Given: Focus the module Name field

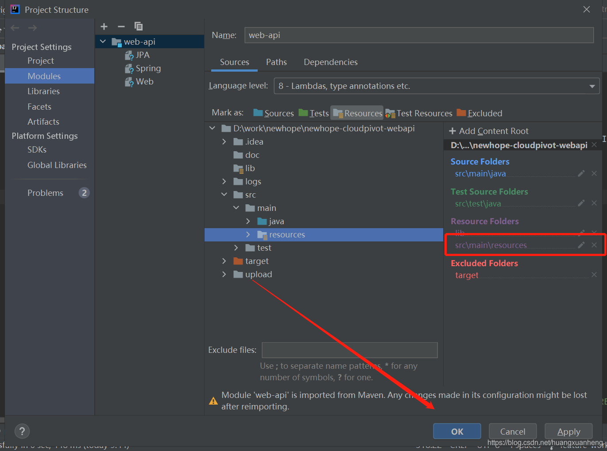Looking at the screenshot, I should coord(419,35).
